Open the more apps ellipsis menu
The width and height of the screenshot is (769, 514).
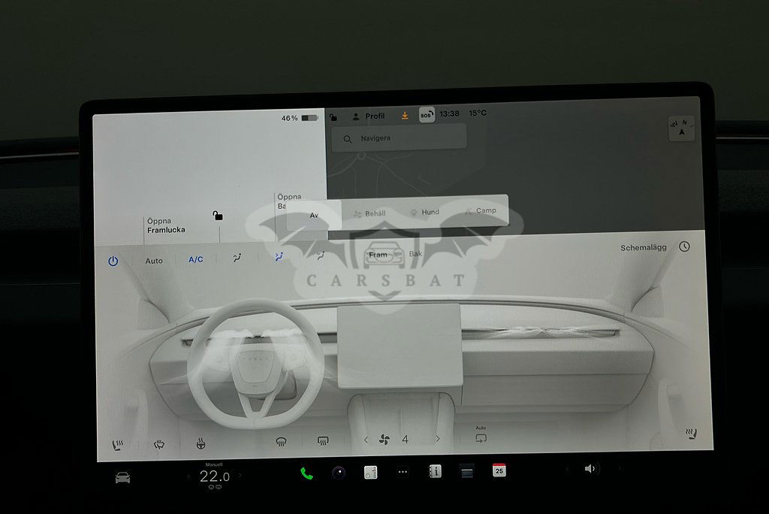coord(403,473)
